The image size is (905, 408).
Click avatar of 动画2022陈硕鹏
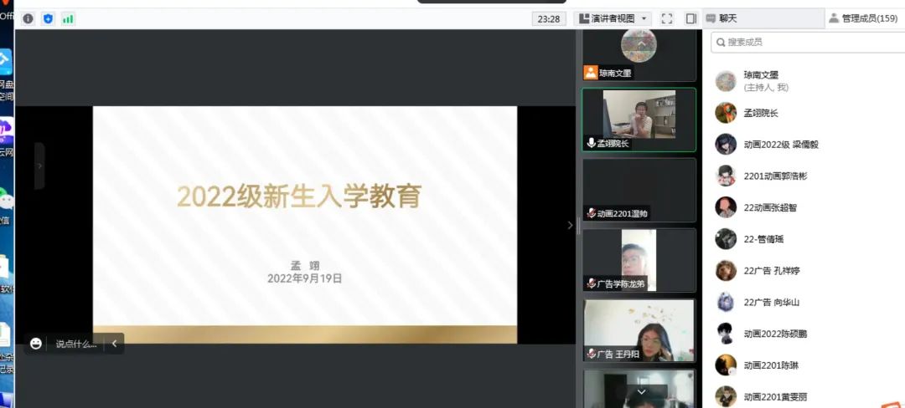726,334
